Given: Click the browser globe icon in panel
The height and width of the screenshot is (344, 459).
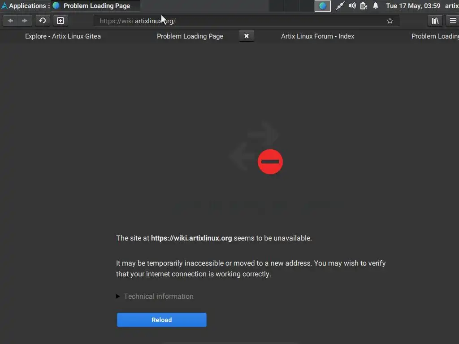Looking at the screenshot, I should tap(323, 6).
